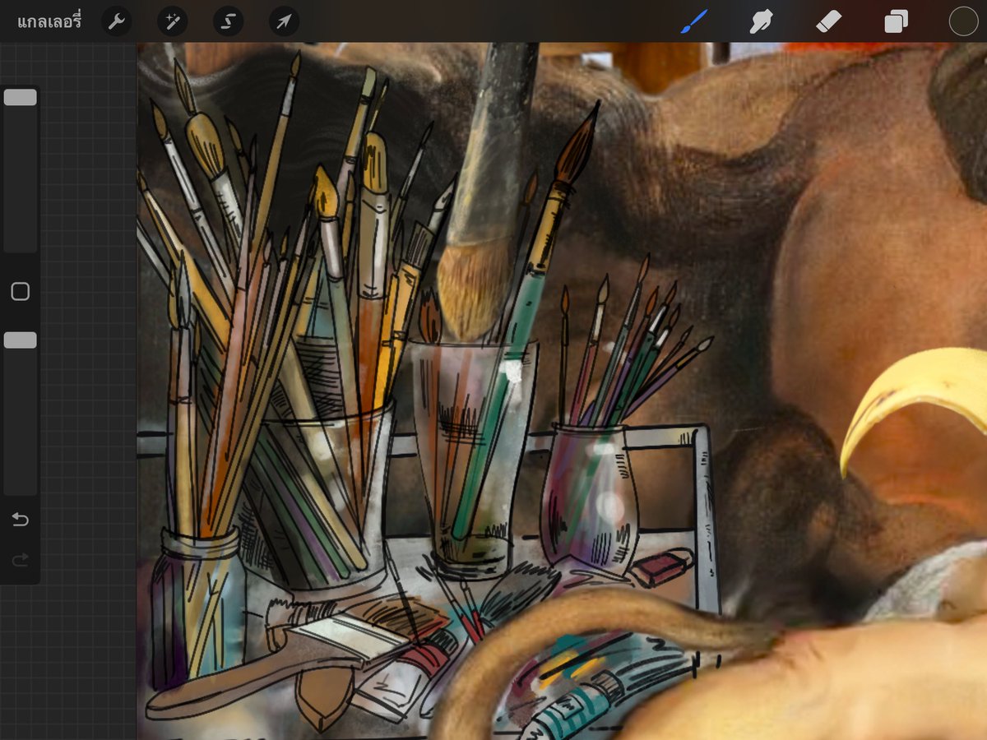Open the Adjustments magic wand menu
This screenshot has height=740, width=987.
(x=173, y=21)
